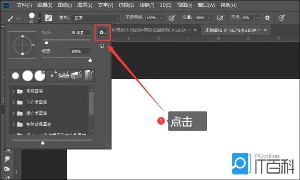
Task: Click the brush thumbnail size slider handle
Action: (x=43, y=143)
